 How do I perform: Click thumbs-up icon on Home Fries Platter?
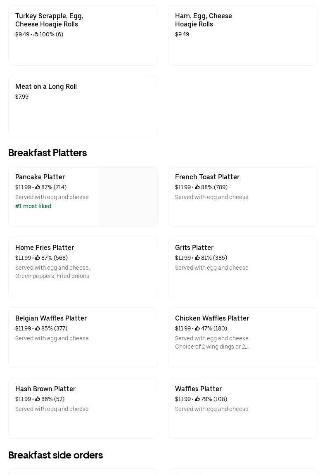(38, 258)
